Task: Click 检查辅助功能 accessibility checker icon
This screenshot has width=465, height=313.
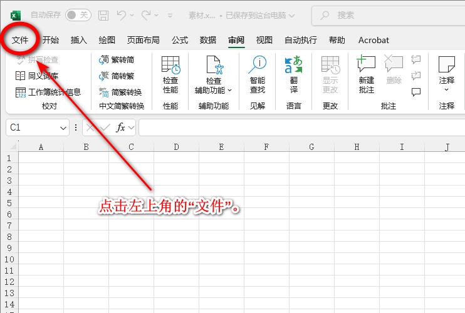Action: pos(214,65)
